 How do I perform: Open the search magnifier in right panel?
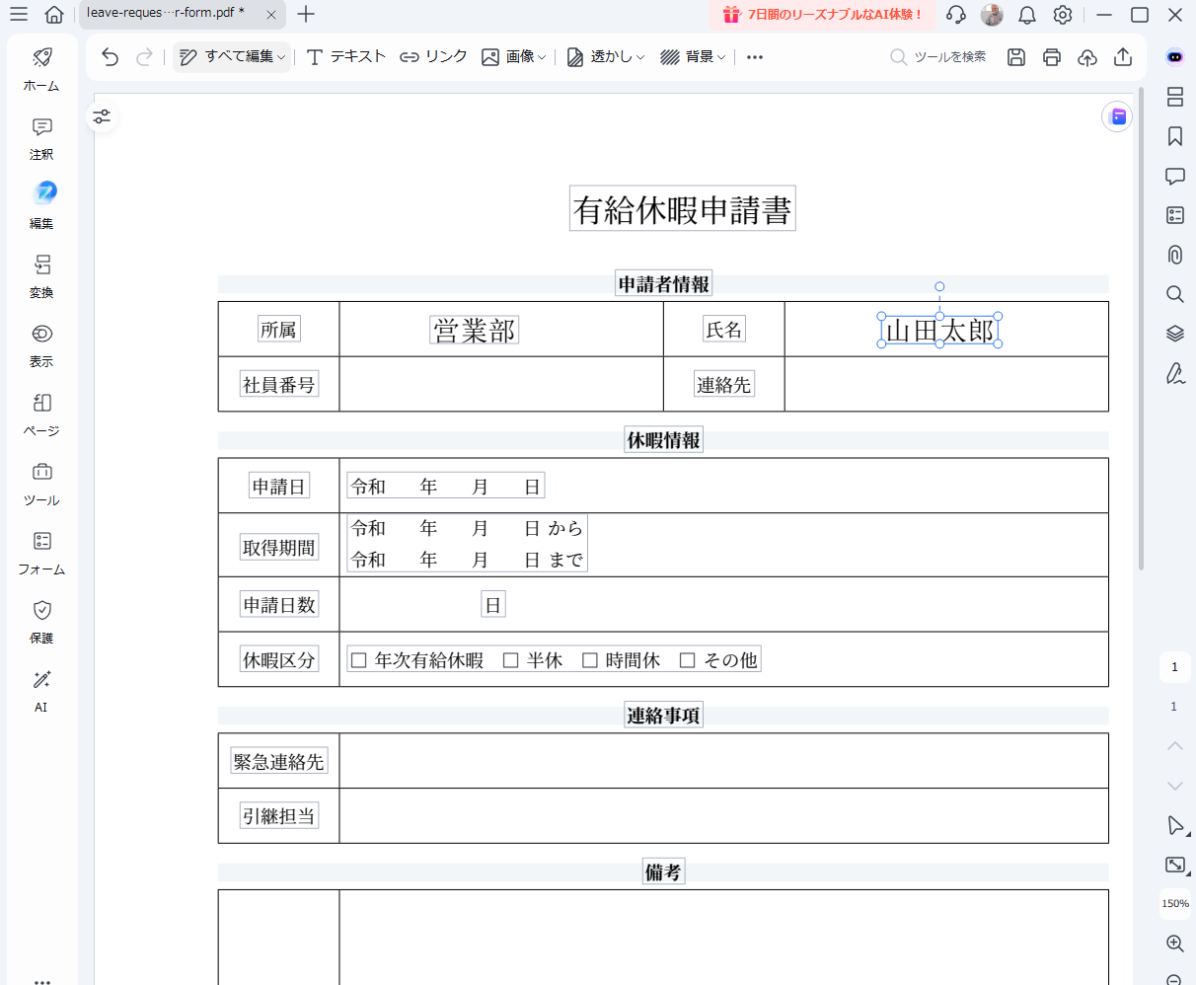coord(1174,294)
